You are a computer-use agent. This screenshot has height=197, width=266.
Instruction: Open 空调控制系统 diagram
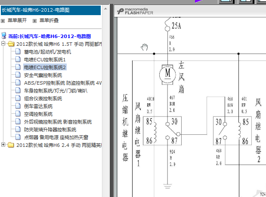pos(38,114)
